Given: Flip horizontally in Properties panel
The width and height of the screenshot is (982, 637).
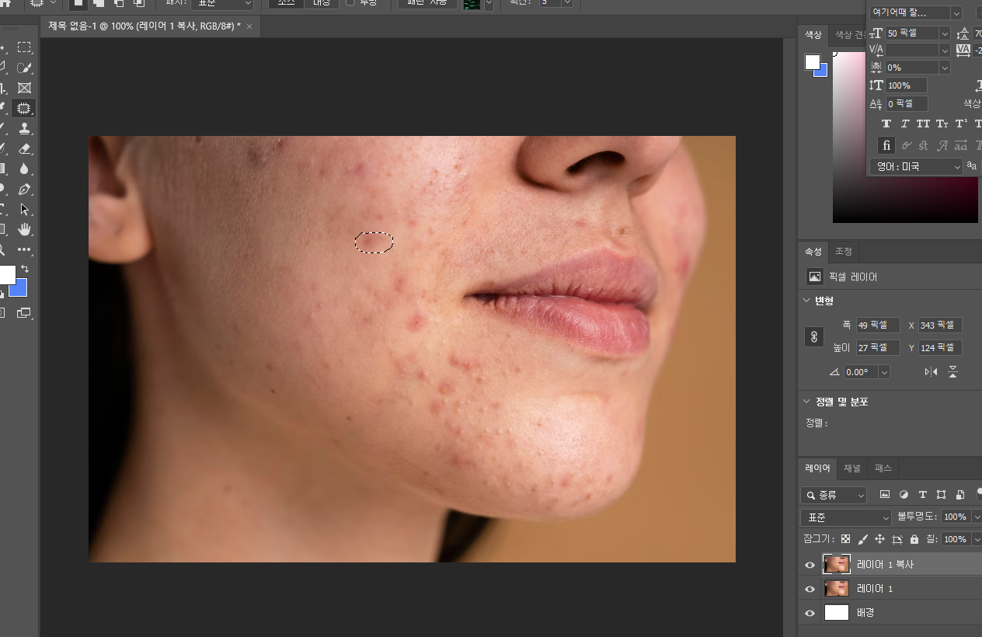Looking at the screenshot, I should [x=931, y=372].
